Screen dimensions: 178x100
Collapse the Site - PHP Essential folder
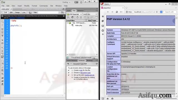(67, 23)
